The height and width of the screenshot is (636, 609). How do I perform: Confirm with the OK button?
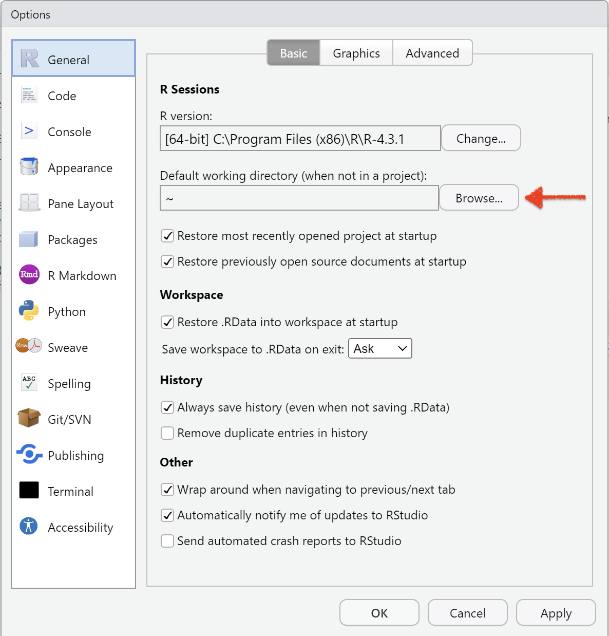pyautogui.click(x=379, y=613)
